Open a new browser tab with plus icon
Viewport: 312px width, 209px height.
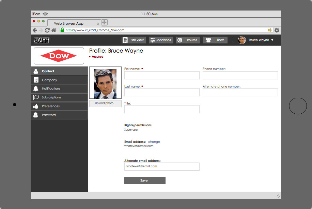tap(104, 22)
